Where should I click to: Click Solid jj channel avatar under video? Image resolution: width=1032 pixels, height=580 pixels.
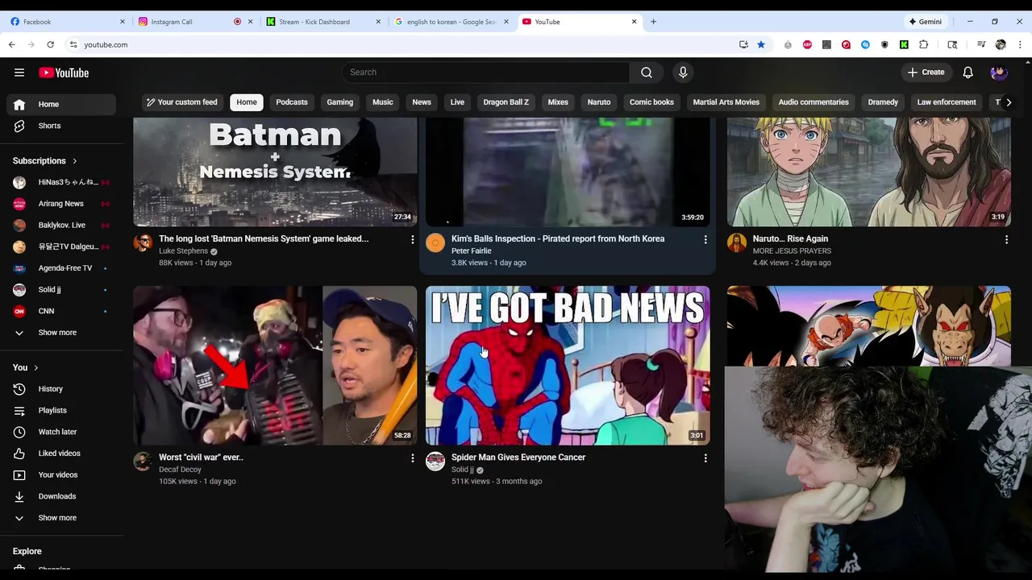tap(435, 461)
